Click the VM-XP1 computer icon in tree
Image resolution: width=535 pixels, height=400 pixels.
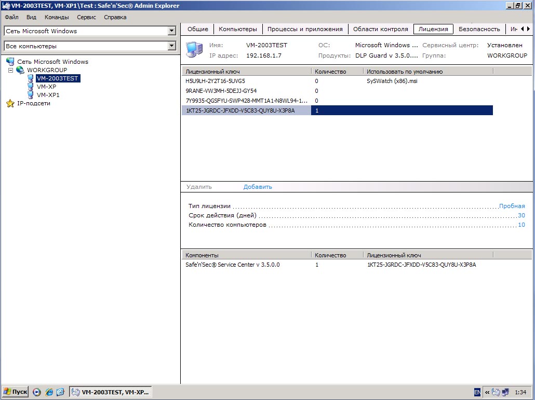click(x=31, y=95)
